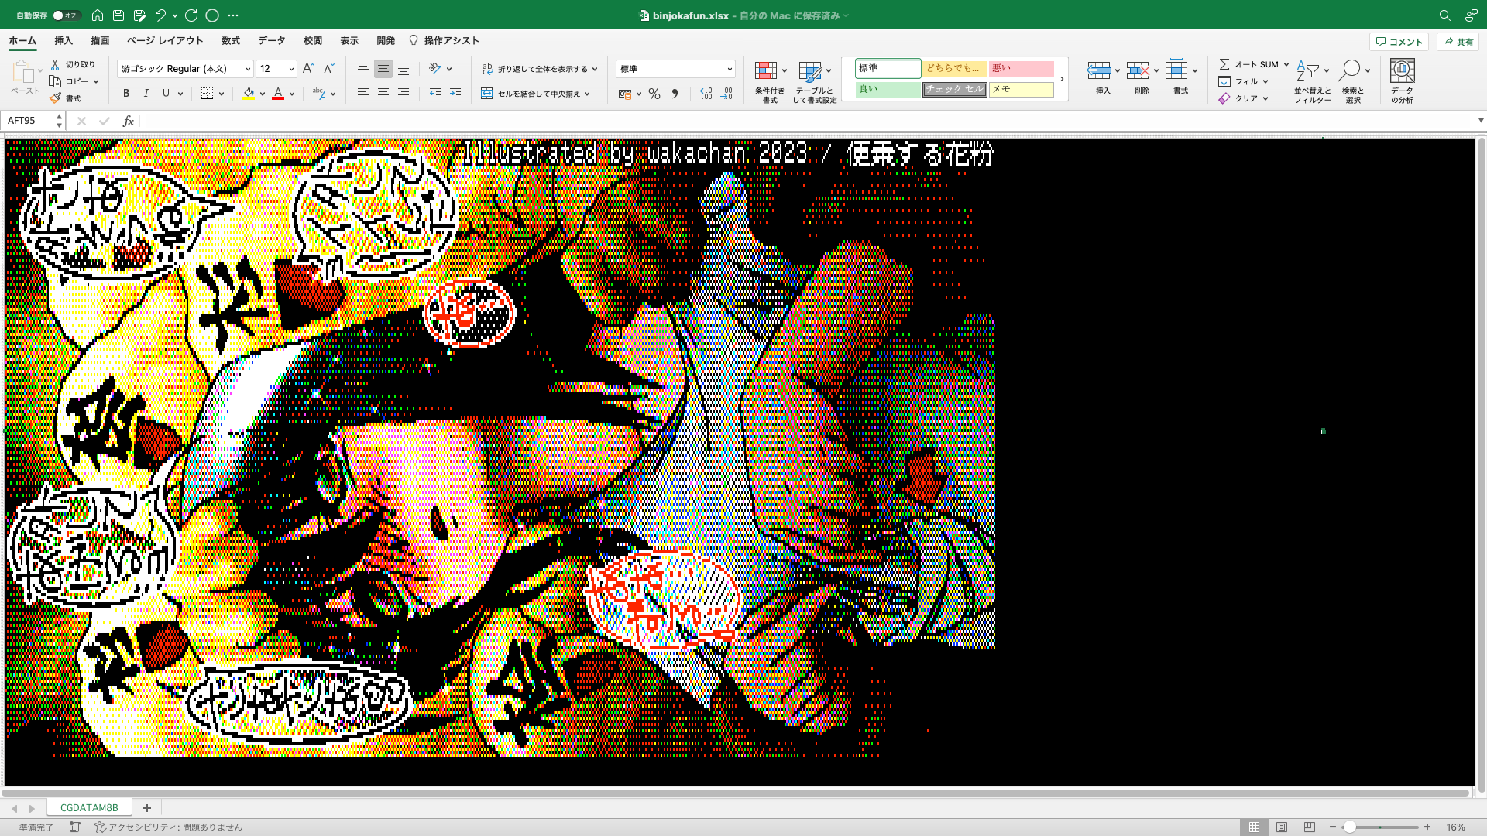Open the Search magnifier in title bar
The image size is (1487, 836).
tap(1444, 15)
